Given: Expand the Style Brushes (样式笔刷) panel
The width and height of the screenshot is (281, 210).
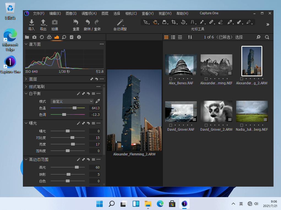Looking at the screenshot, I should pos(26,87).
